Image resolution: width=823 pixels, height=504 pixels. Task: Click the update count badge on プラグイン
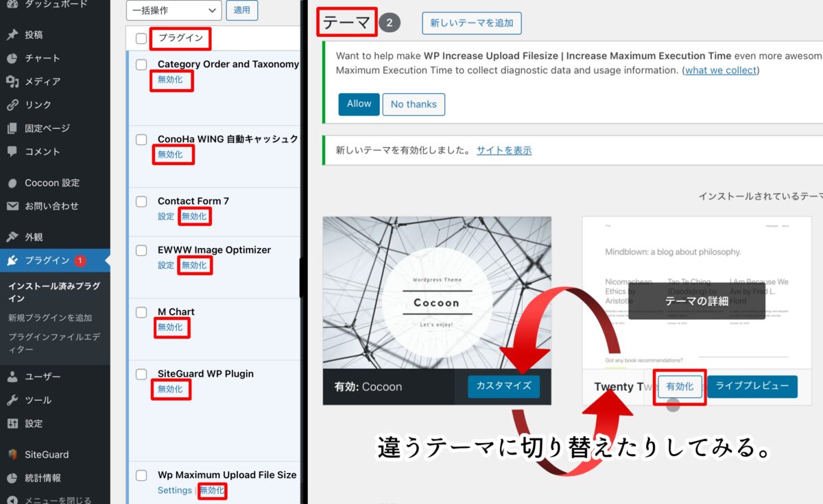point(80,260)
